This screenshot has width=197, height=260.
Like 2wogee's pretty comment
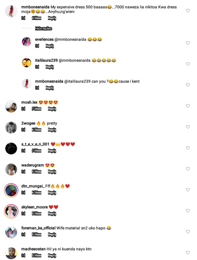click(188, 127)
